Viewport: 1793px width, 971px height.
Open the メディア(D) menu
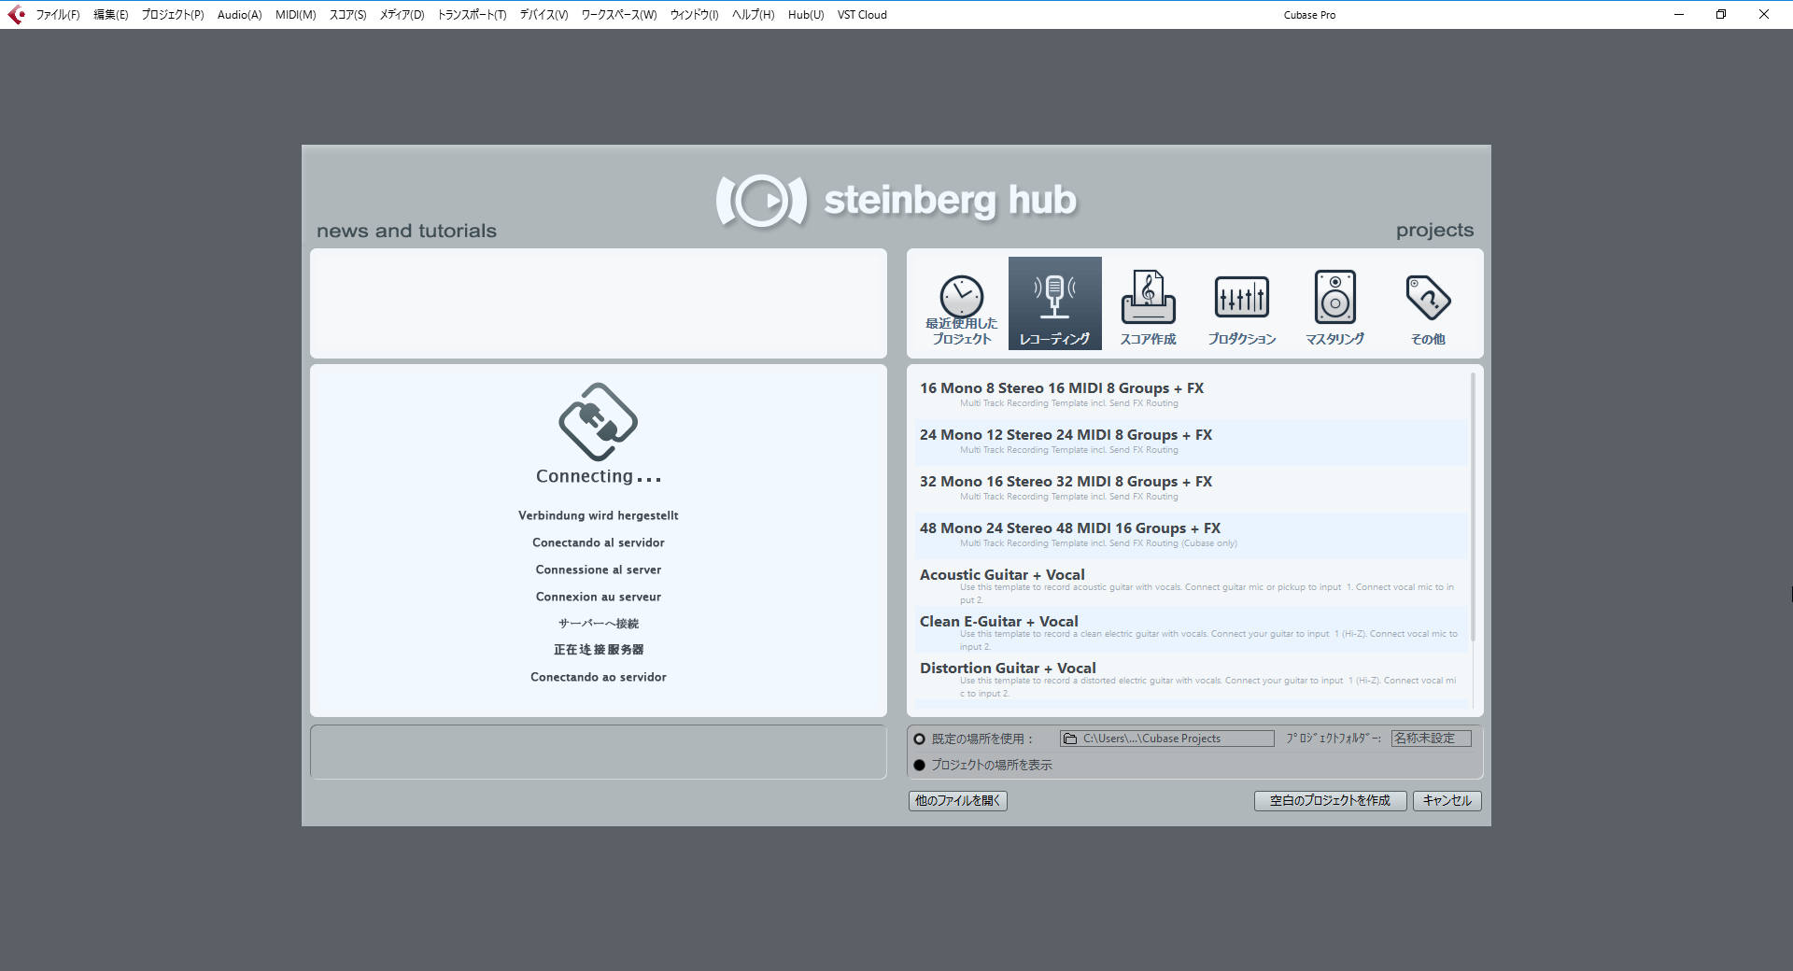click(402, 15)
